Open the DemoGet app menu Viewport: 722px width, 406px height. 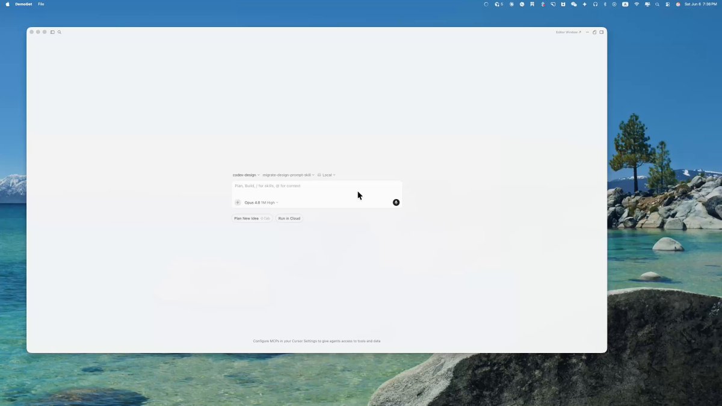[x=23, y=4]
